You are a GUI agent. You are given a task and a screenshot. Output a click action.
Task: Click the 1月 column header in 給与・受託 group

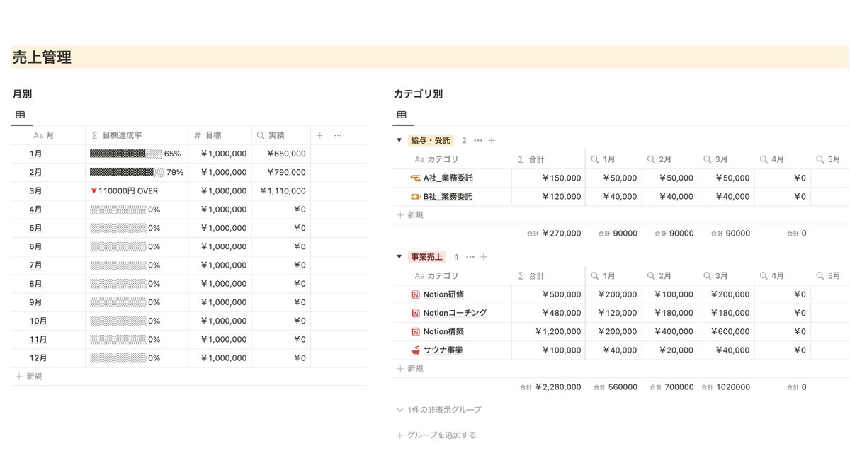(613, 159)
